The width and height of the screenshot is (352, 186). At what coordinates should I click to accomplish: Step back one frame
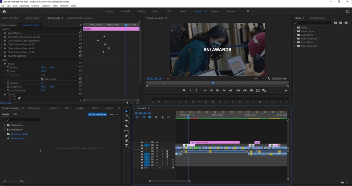(211, 90)
